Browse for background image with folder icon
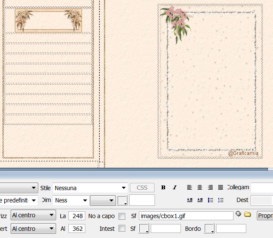273x238 pixels. click(x=248, y=214)
